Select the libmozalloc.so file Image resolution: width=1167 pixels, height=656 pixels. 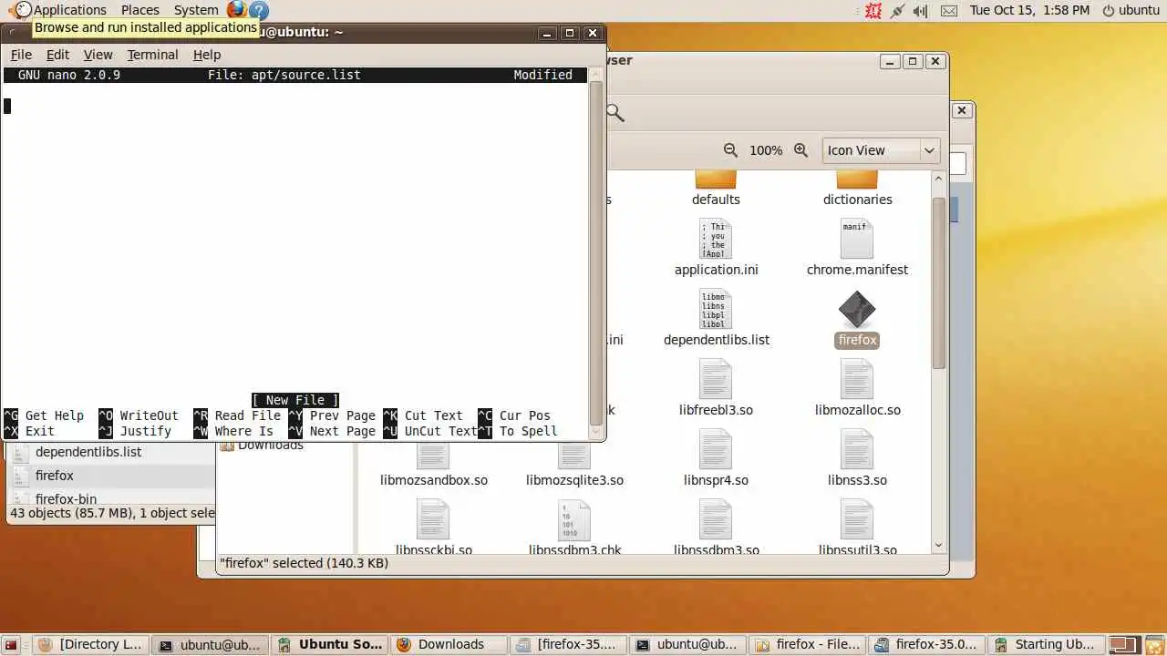857,379
